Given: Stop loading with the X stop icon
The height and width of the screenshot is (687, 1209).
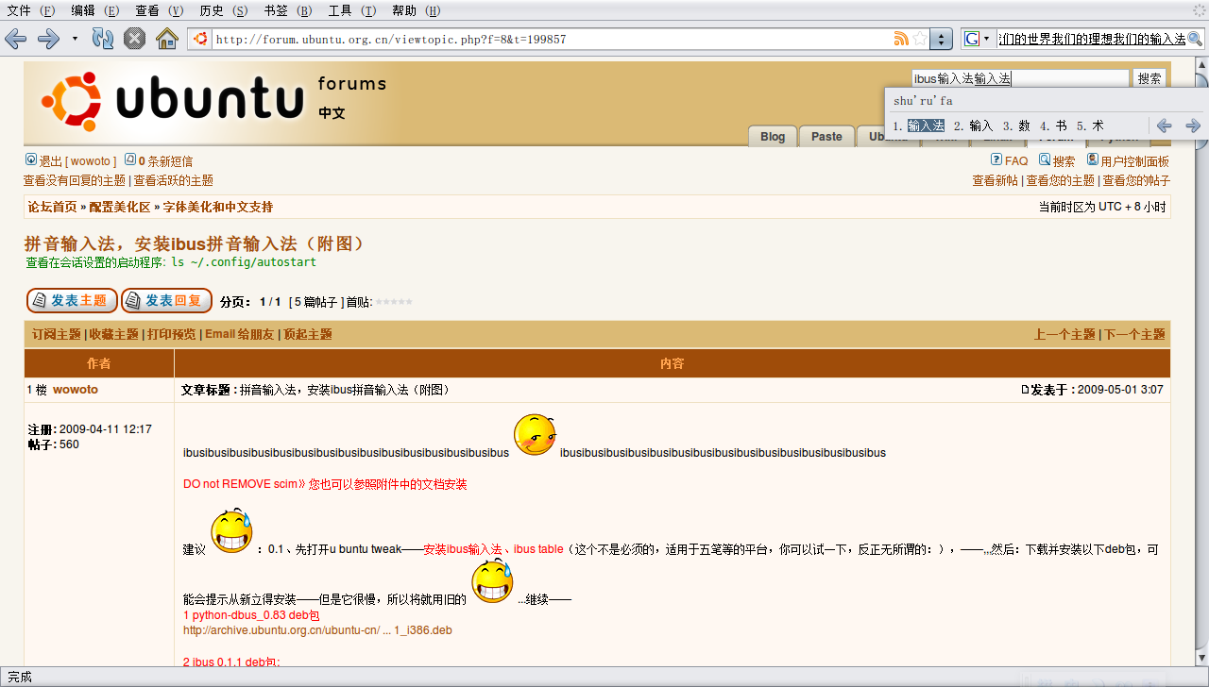Looking at the screenshot, I should click(135, 39).
